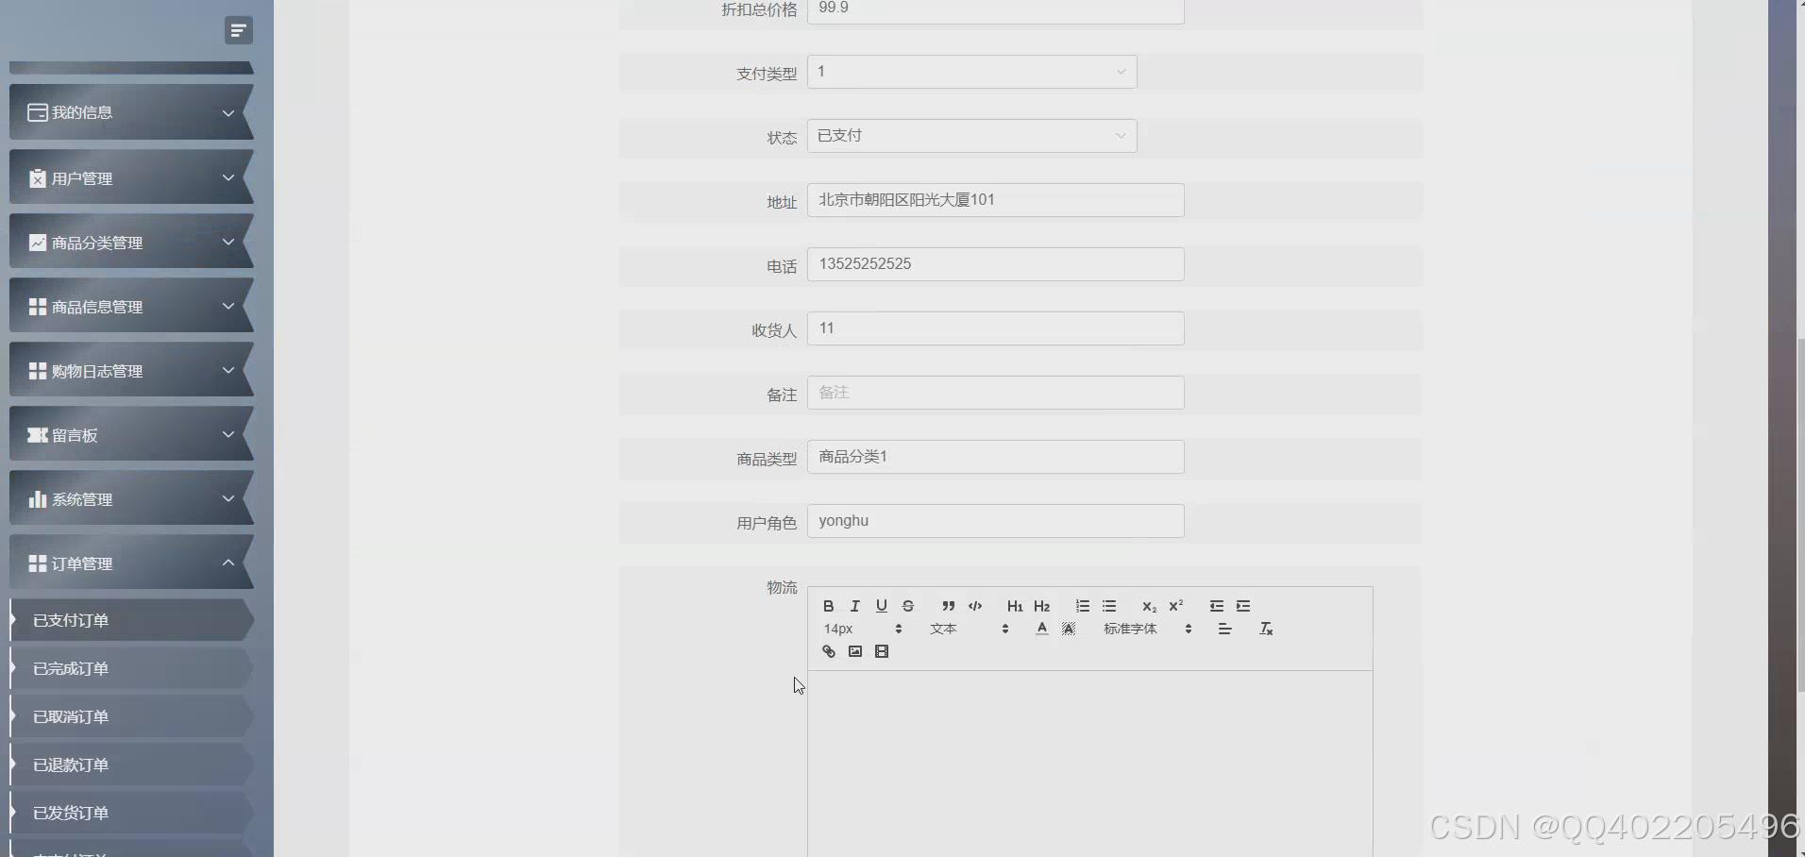Collapse the 订单管理 sidebar section
Screen dimensions: 1805x857
point(130,563)
